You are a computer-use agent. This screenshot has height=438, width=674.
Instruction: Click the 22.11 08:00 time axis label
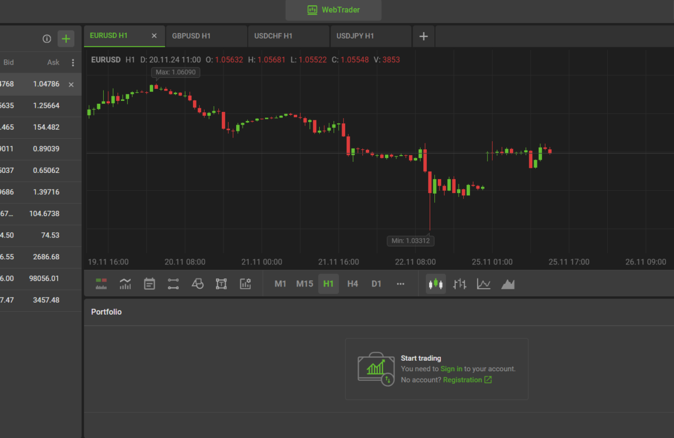[x=415, y=262]
